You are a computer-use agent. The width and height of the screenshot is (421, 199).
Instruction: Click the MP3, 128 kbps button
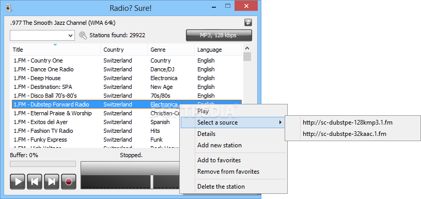pos(219,36)
